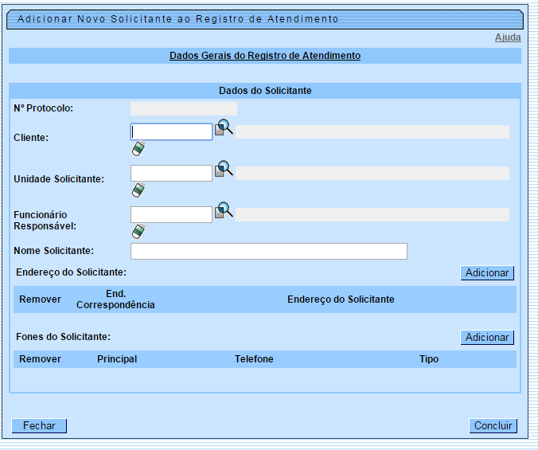Open the Unidade Solicitante search magnifier icon
Viewport: 538px width, 450px height.
[224, 169]
